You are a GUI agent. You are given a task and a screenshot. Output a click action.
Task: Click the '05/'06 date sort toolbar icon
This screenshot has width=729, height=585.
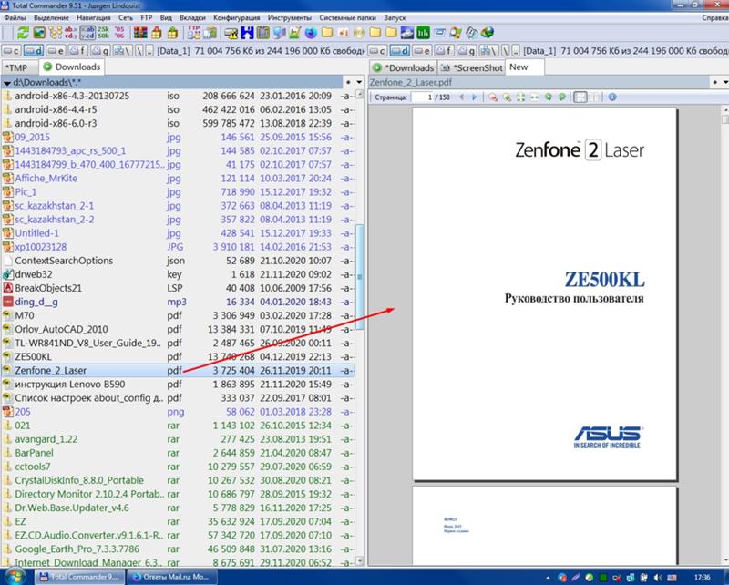(119, 33)
